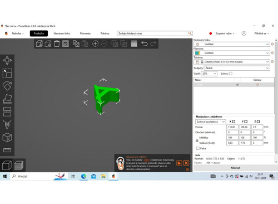Click the Undo arrow icon
Screen dimensions: 278x204
[x=145, y=43]
